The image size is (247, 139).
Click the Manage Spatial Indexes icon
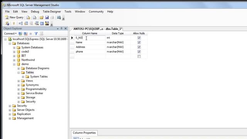coord(47,24)
